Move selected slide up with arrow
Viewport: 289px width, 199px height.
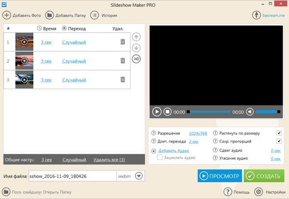[x=136, y=37]
